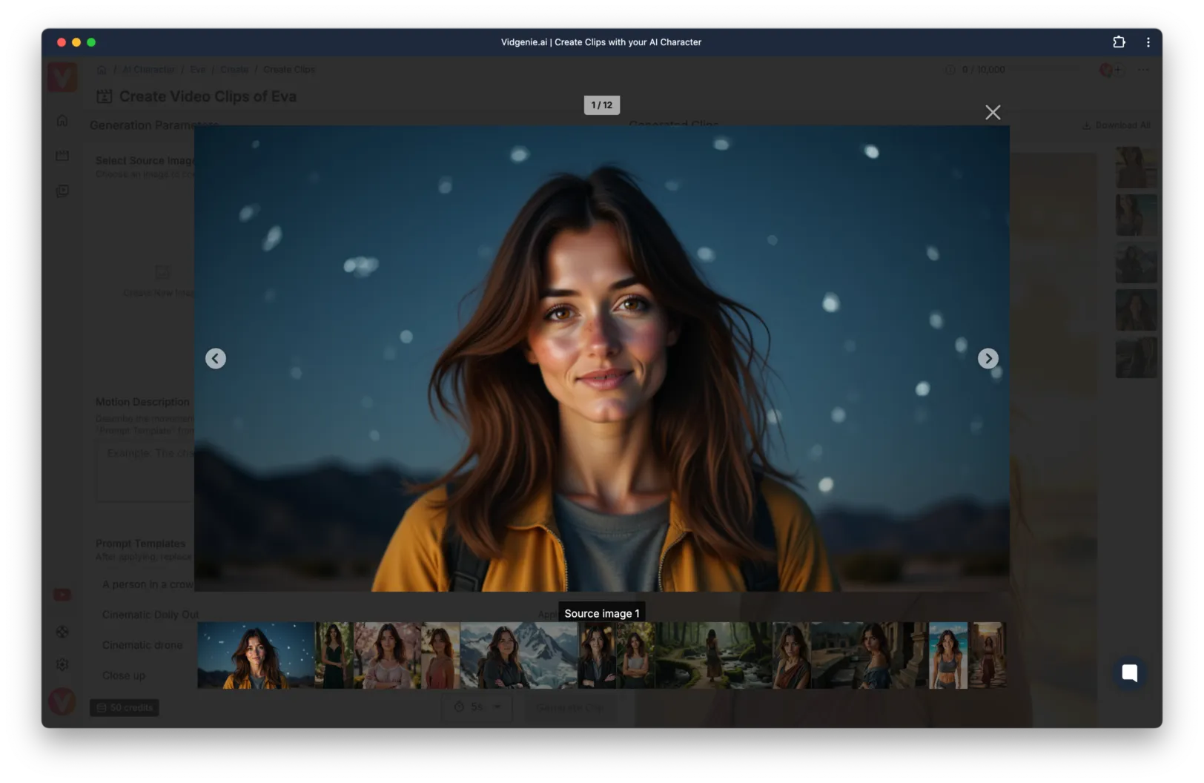Select the pink top thumbnail
This screenshot has height=783, width=1204.
pos(440,655)
